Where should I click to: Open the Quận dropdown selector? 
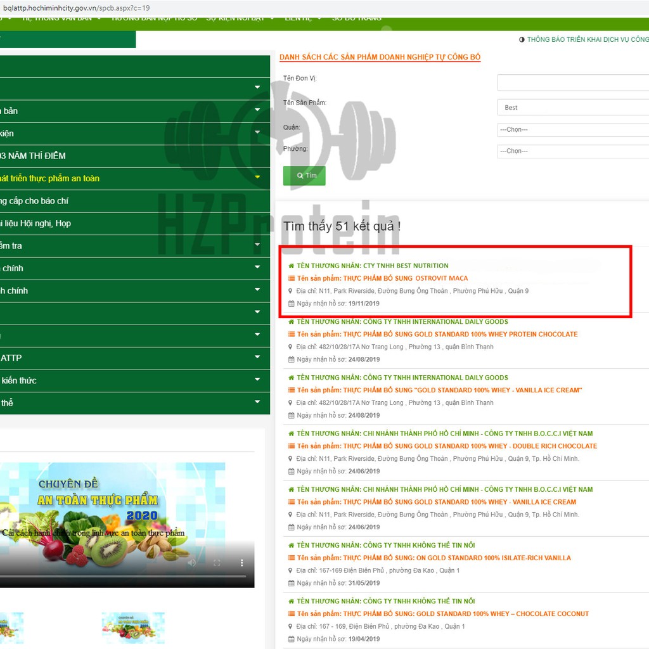573,129
